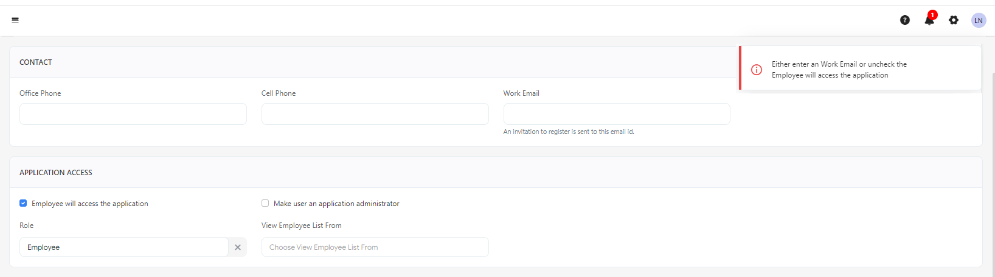Click the Cell Phone field

coord(375,114)
